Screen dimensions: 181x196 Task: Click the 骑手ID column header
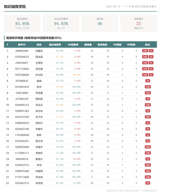coord(22,45)
